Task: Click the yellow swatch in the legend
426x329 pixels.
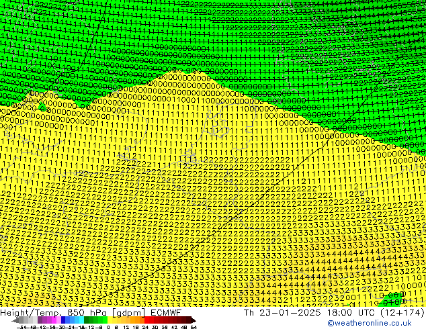Action: pos(110,320)
